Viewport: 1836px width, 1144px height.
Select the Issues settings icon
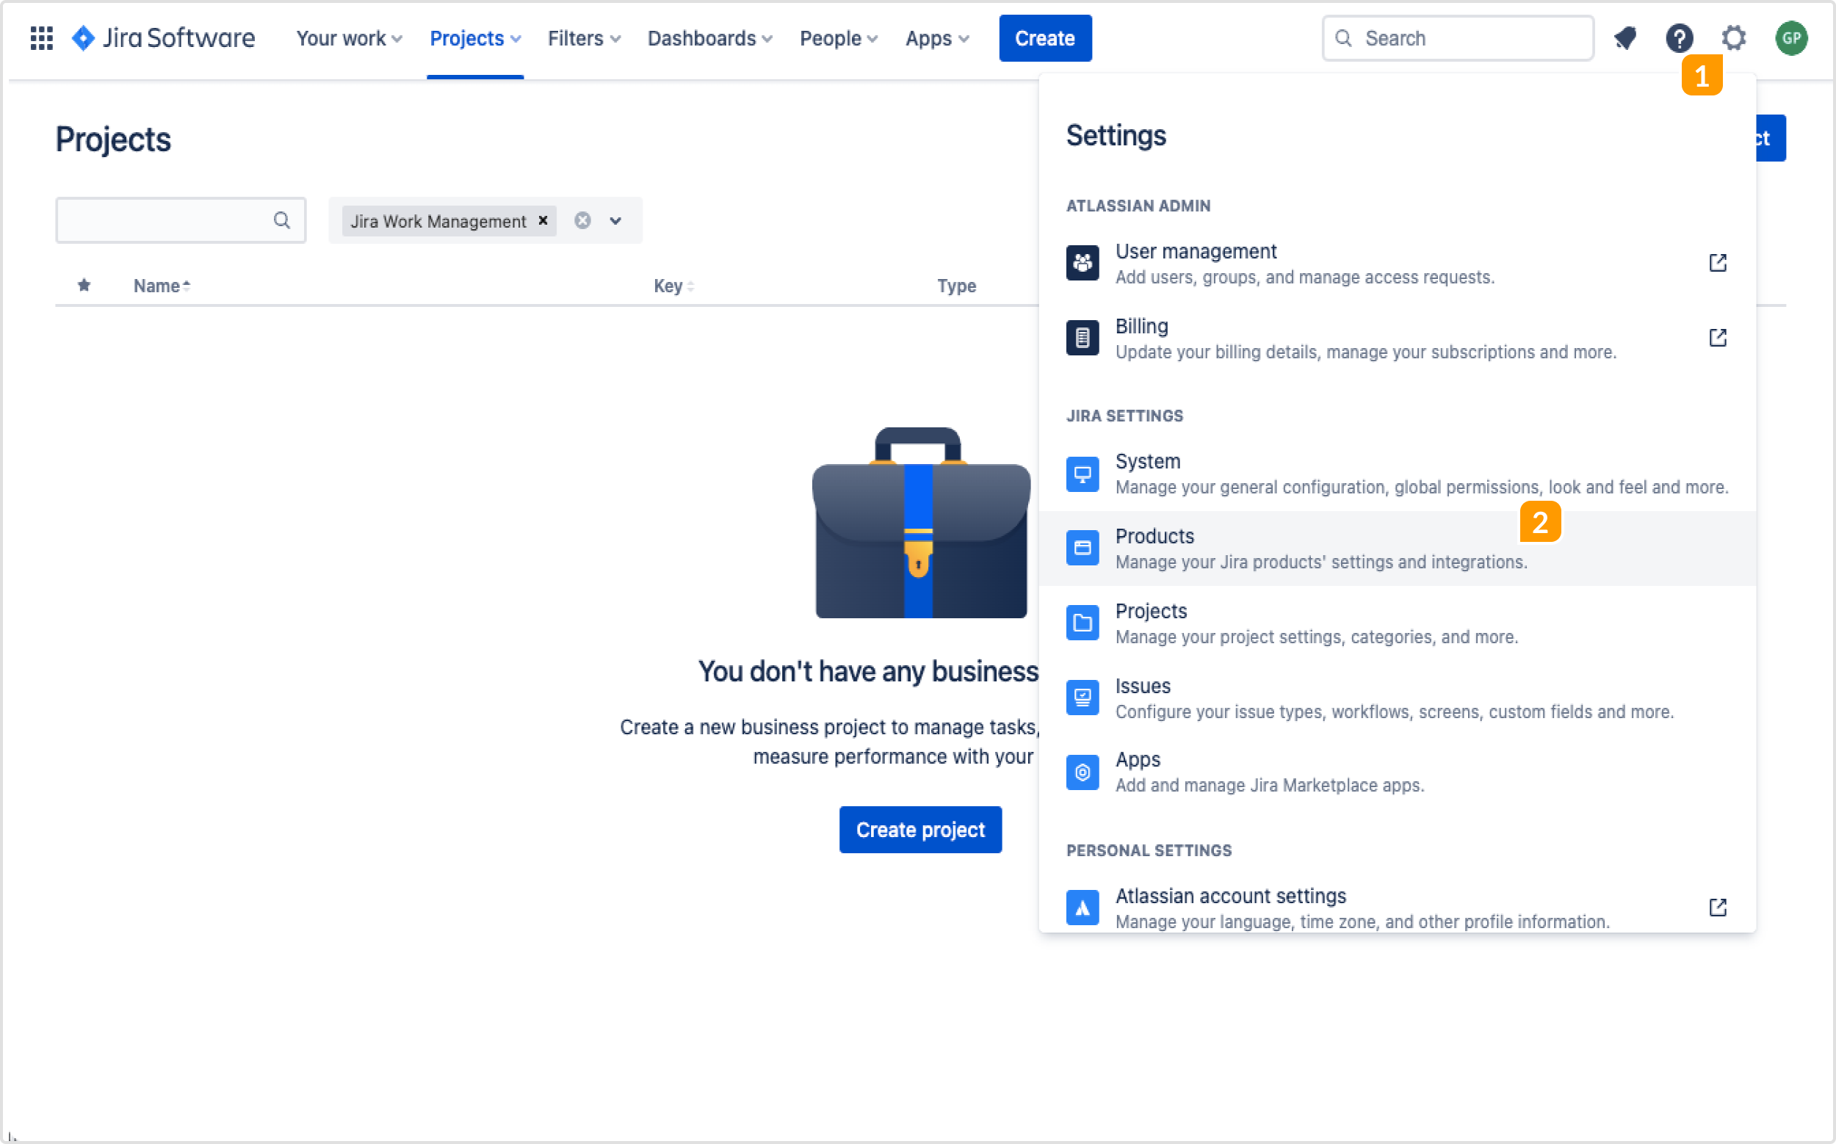pyautogui.click(x=1083, y=697)
